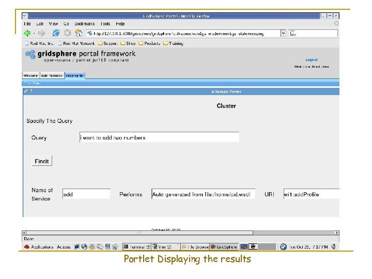The image size is (372, 279).
Task: Open the Actions panel menu
Action: click(x=64, y=247)
